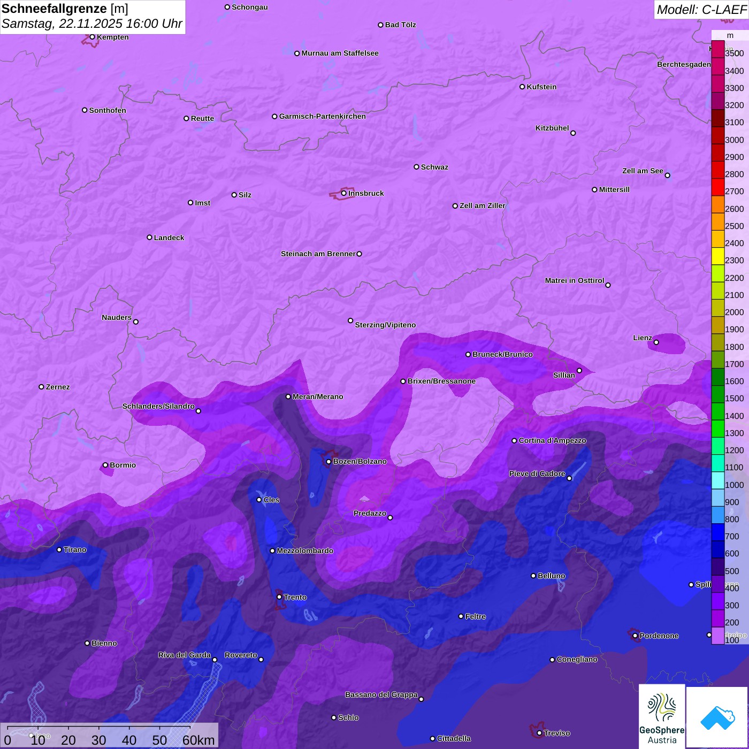Click the Bormio city marker dot
Viewport: 749px width, 749px height.
pos(105,465)
